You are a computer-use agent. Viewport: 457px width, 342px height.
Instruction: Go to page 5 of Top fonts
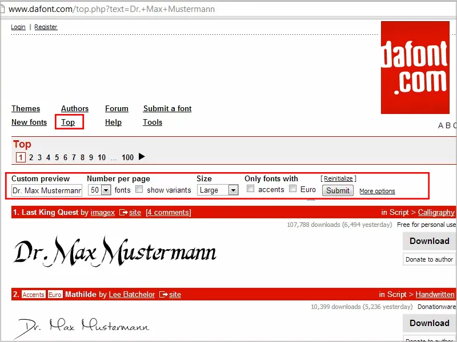pyautogui.click(x=57, y=157)
